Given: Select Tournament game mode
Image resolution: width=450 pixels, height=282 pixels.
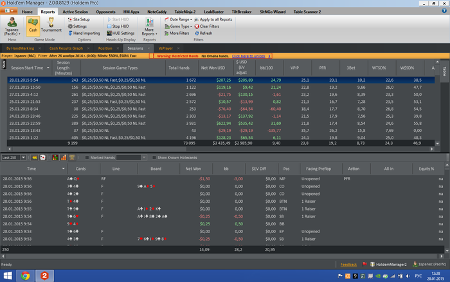Looking at the screenshot, I should (51, 26).
